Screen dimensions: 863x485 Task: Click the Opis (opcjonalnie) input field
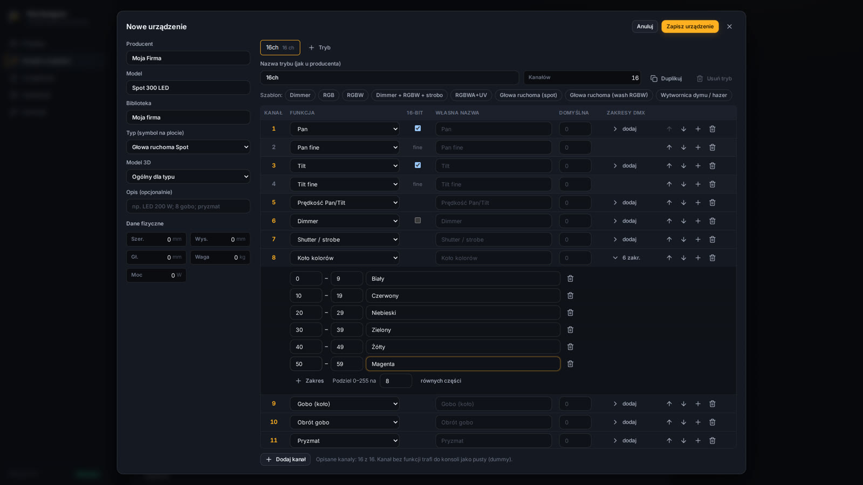click(x=188, y=206)
